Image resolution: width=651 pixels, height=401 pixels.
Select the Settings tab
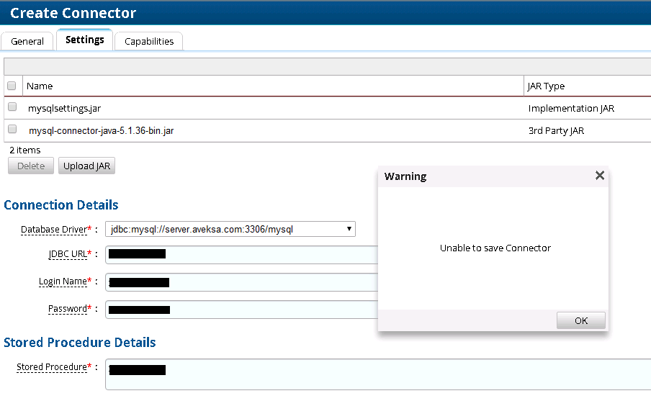(85, 40)
